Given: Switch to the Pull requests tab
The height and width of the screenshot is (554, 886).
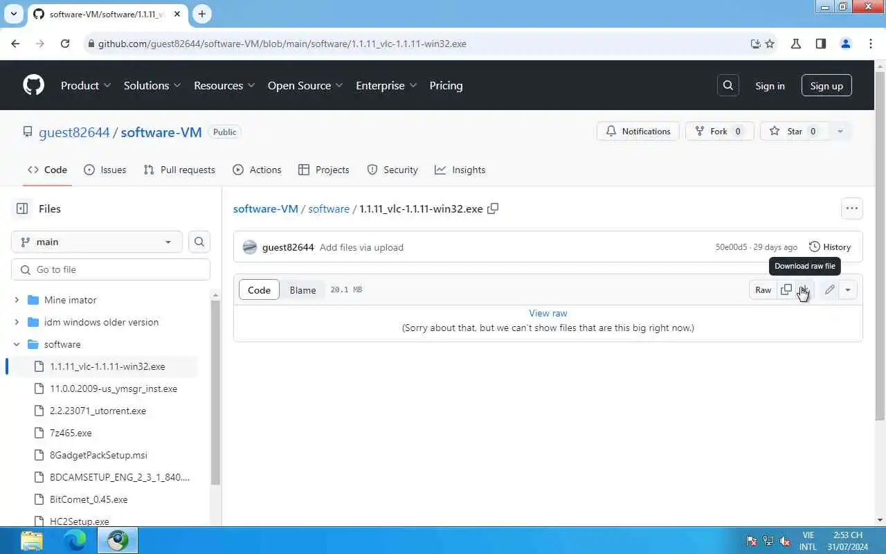Looking at the screenshot, I should tap(179, 170).
